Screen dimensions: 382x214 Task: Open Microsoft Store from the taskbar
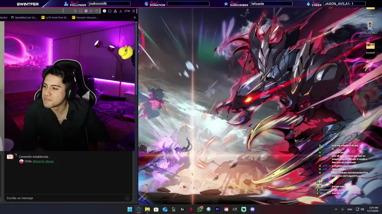[156, 209]
